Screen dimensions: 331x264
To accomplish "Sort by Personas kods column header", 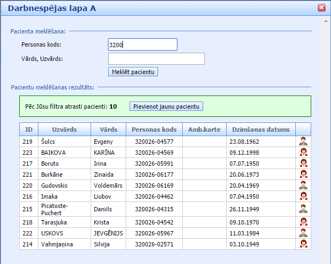I will click(155, 130).
